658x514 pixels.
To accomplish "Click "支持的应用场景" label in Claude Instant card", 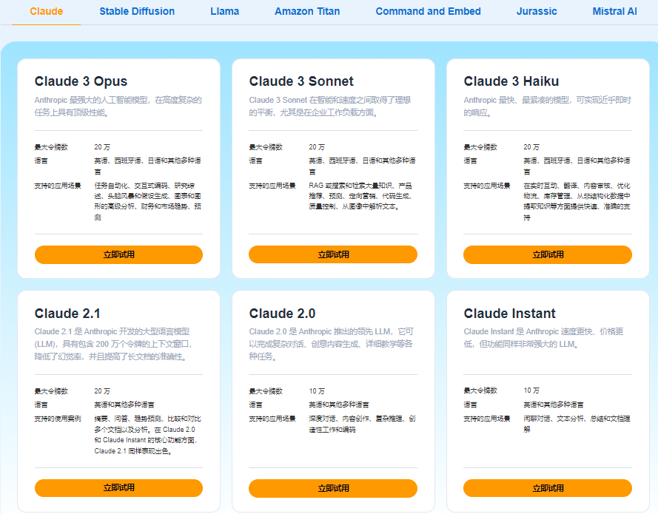I will (x=487, y=419).
